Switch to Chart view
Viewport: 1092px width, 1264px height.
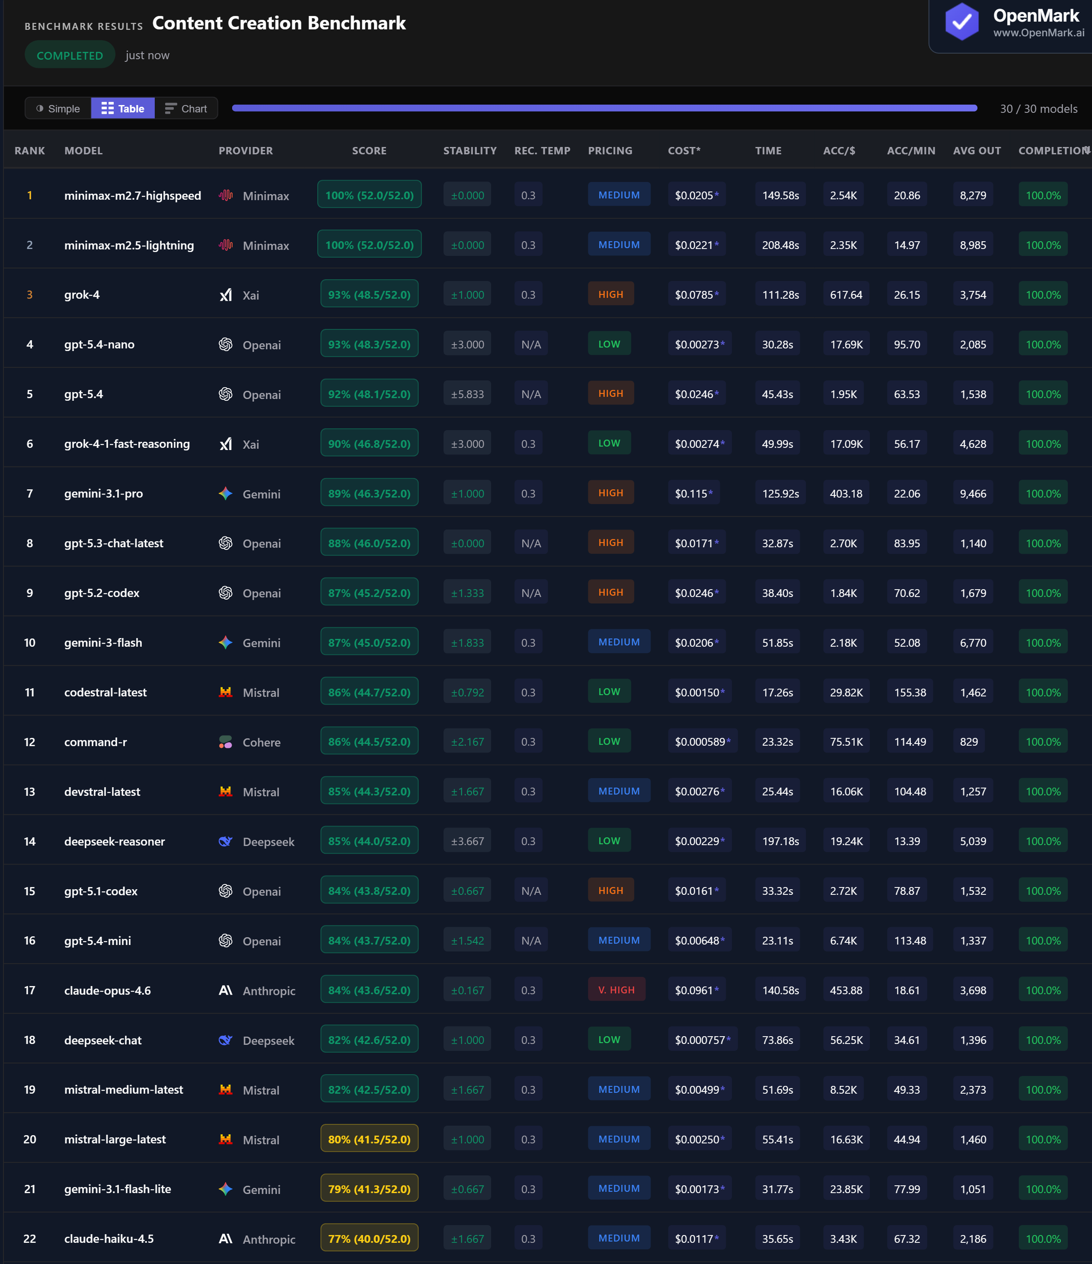(186, 109)
